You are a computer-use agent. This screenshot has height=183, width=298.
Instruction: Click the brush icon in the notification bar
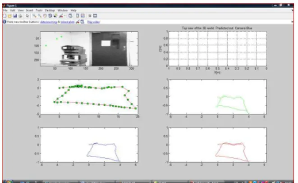click(x=78, y=22)
